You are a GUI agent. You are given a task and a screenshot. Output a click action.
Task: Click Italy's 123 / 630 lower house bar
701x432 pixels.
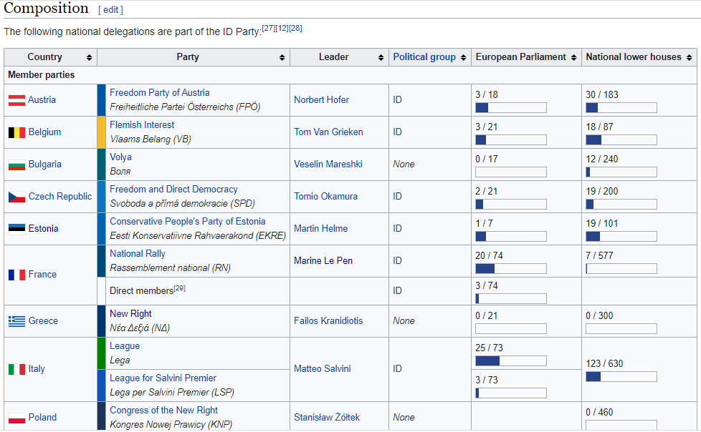coord(621,377)
